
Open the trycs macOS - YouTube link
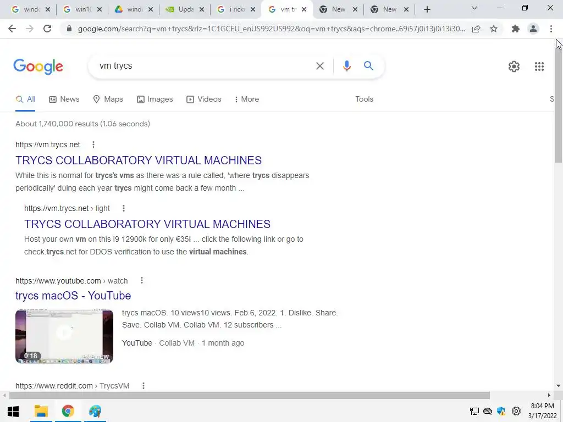[x=73, y=296]
